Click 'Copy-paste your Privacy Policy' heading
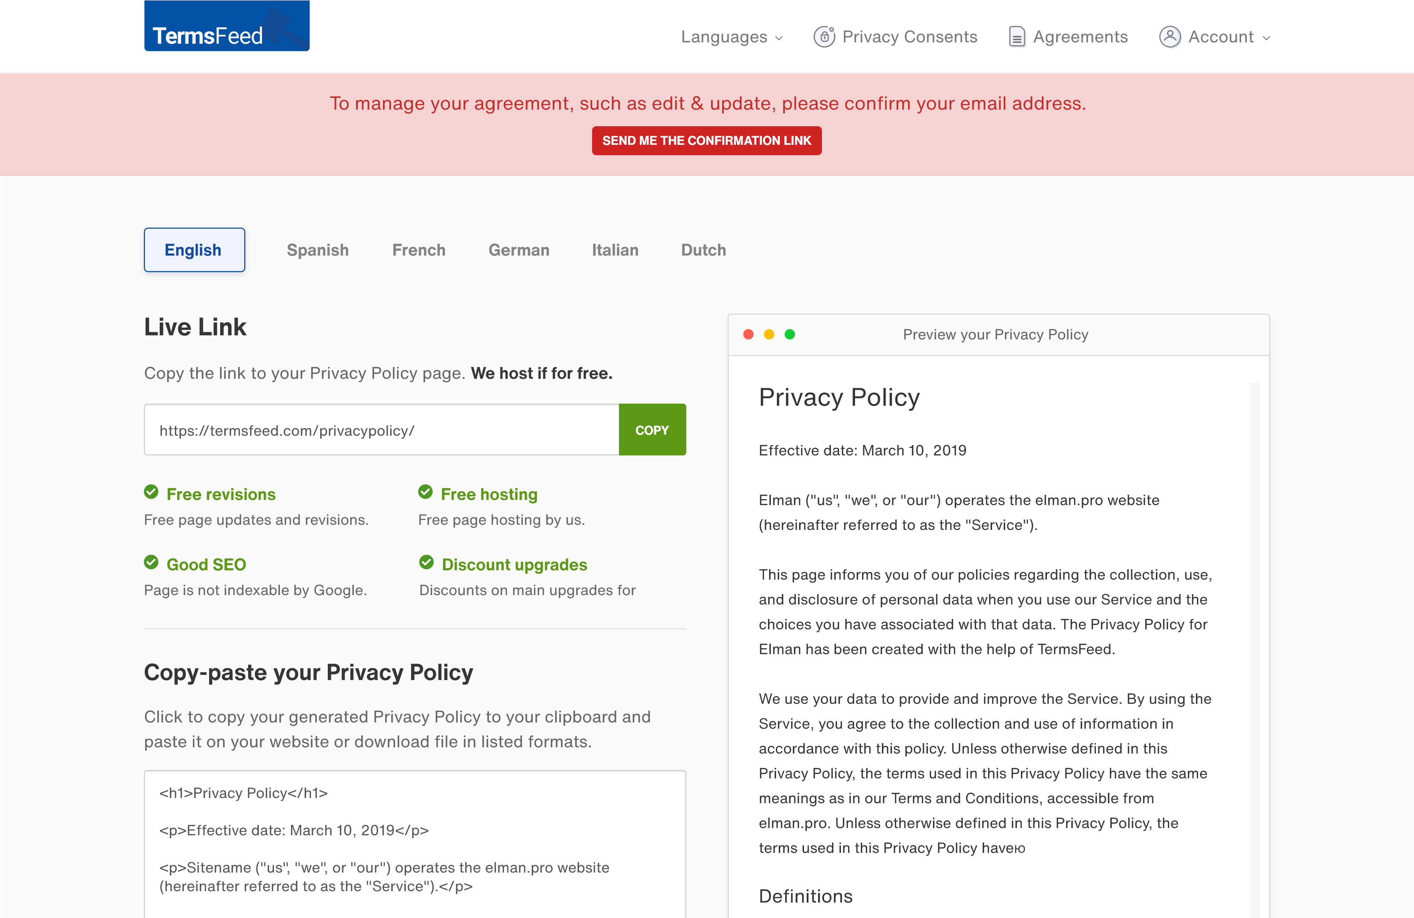This screenshot has width=1414, height=918. tap(308, 673)
